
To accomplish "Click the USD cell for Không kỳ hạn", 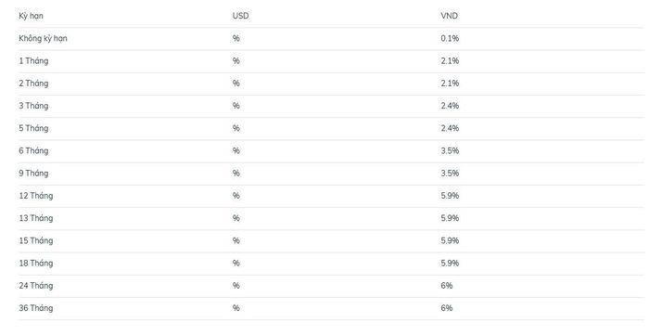I will [235, 38].
